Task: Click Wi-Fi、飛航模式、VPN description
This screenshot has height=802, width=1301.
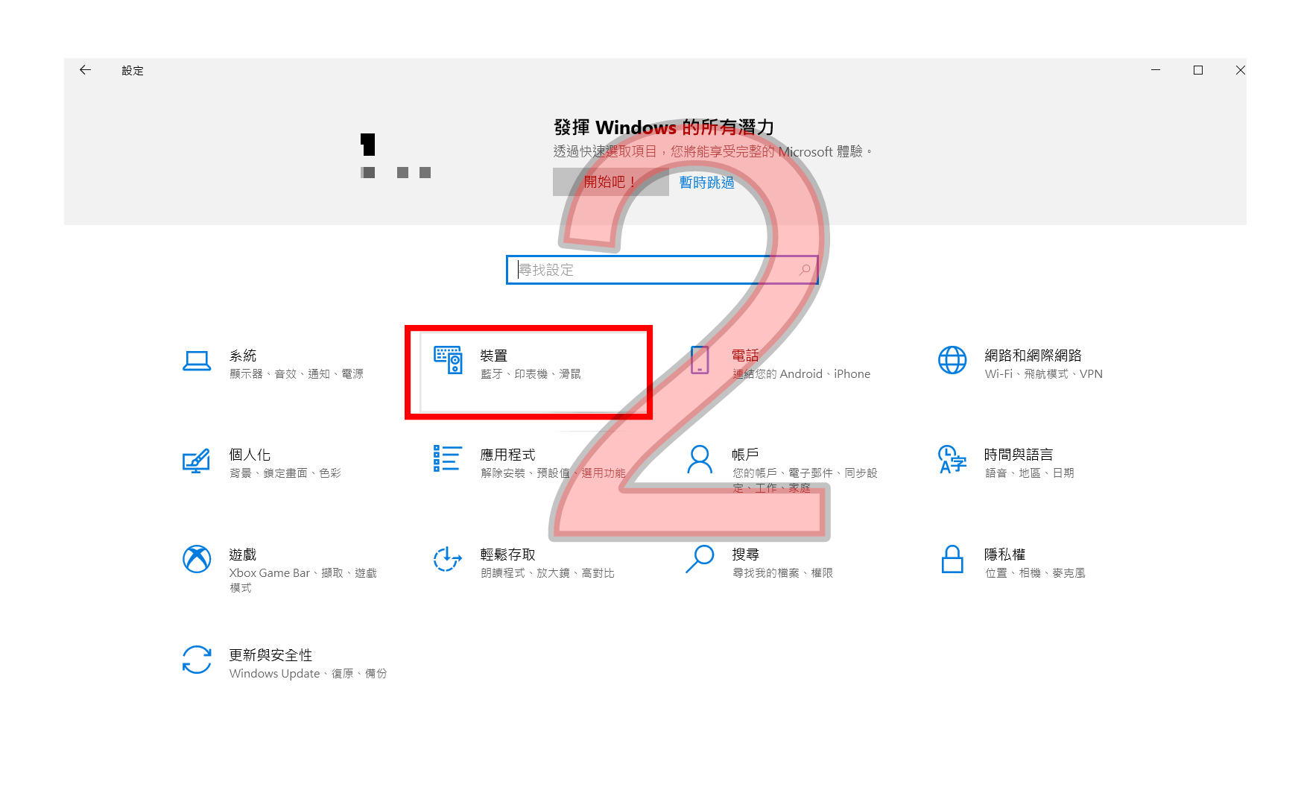Action: coord(1044,374)
